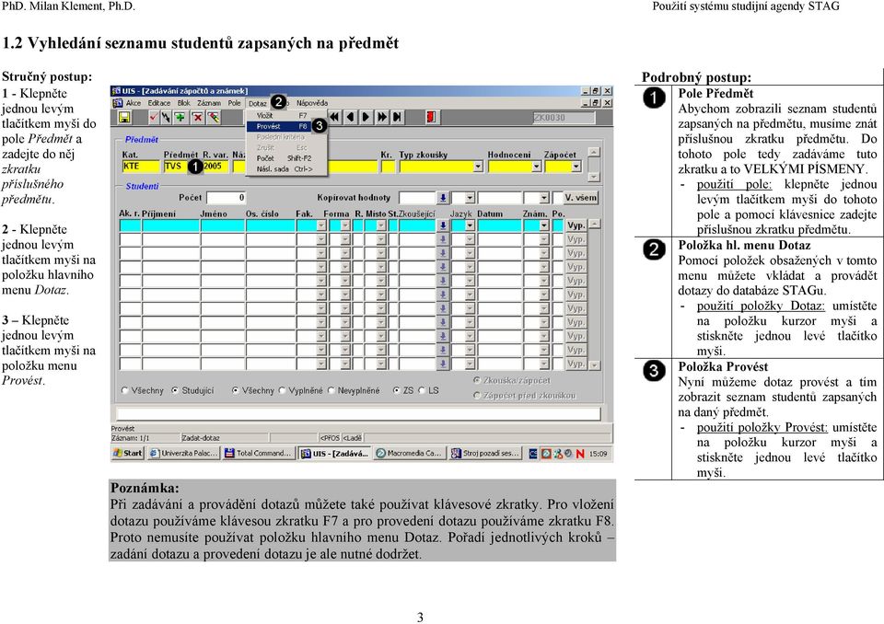884x624 pixels.
Task: Open Znám. dropdown in cyan student row
Action: (543, 225)
